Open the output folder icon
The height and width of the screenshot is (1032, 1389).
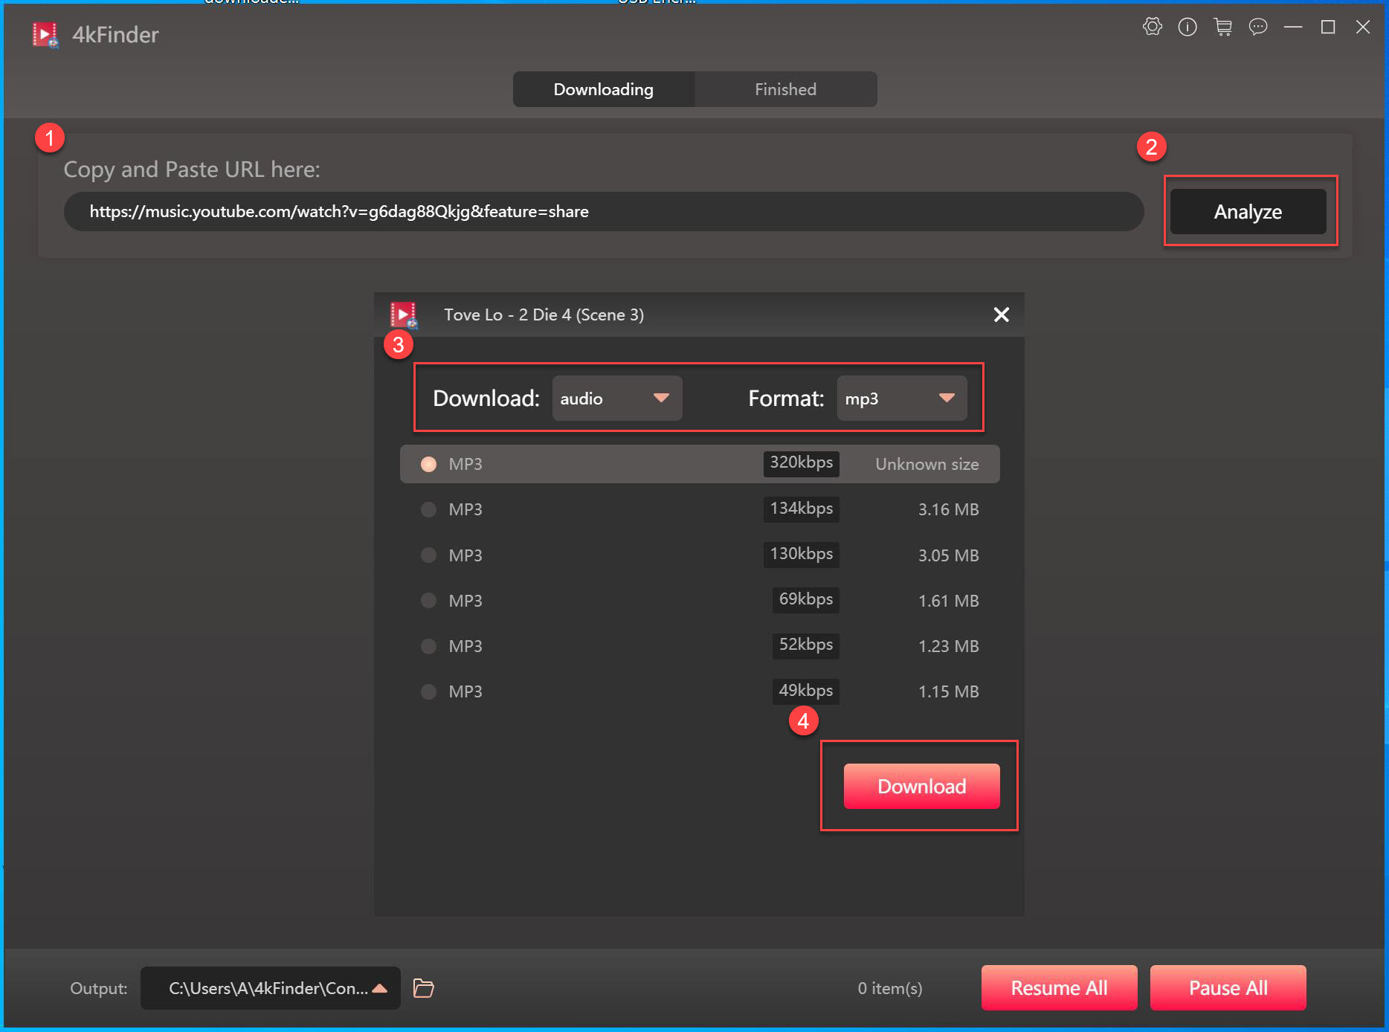[x=424, y=987]
